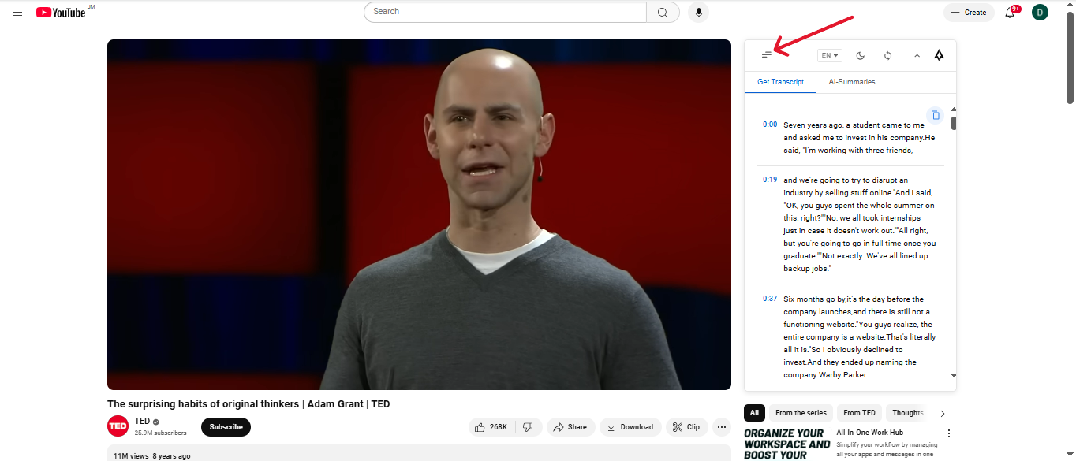1076x461 pixels.
Task: Open YouTube guide hamburger menu
Action: point(17,12)
